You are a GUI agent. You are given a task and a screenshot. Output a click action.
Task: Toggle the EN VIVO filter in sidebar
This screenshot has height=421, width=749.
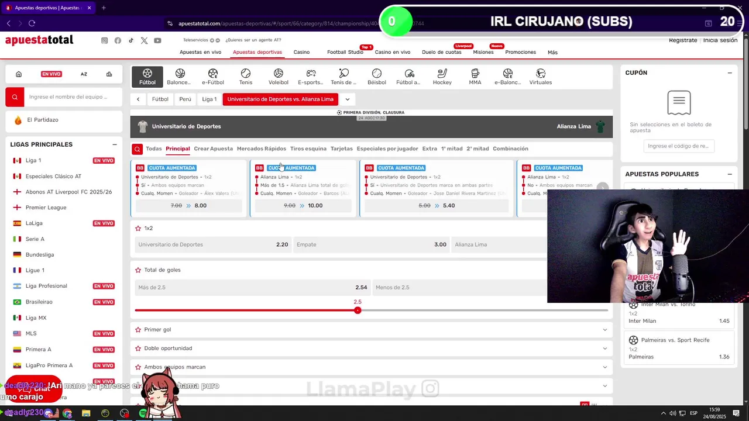pos(51,74)
